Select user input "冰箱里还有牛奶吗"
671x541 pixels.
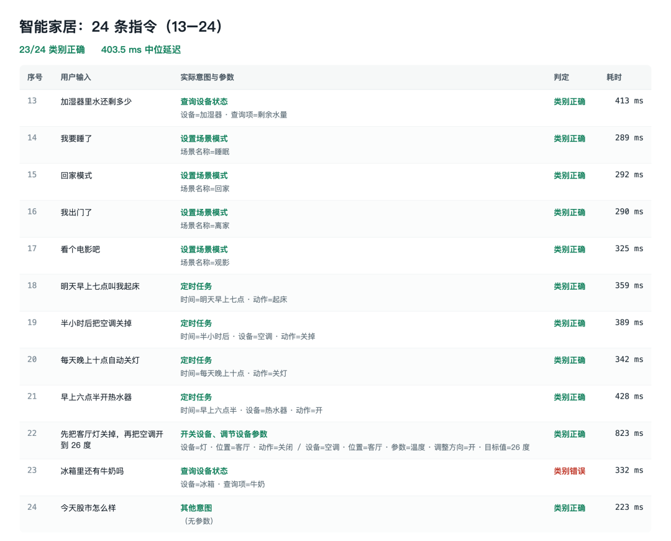click(92, 471)
